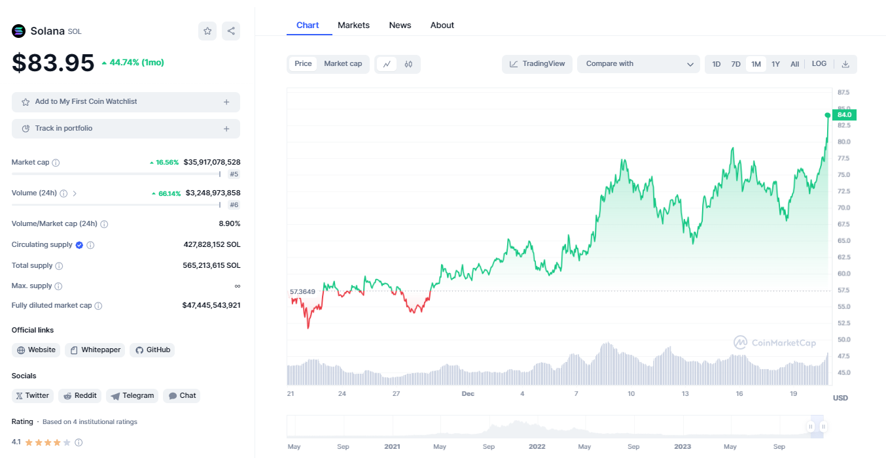Viewport: 886px width, 458px height.
Task: Click the Market cap info icon
Action: (56, 163)
